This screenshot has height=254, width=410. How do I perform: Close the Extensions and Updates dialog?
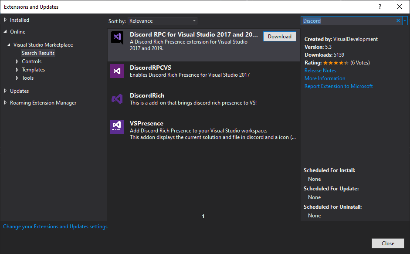click(x=388, y=243)
